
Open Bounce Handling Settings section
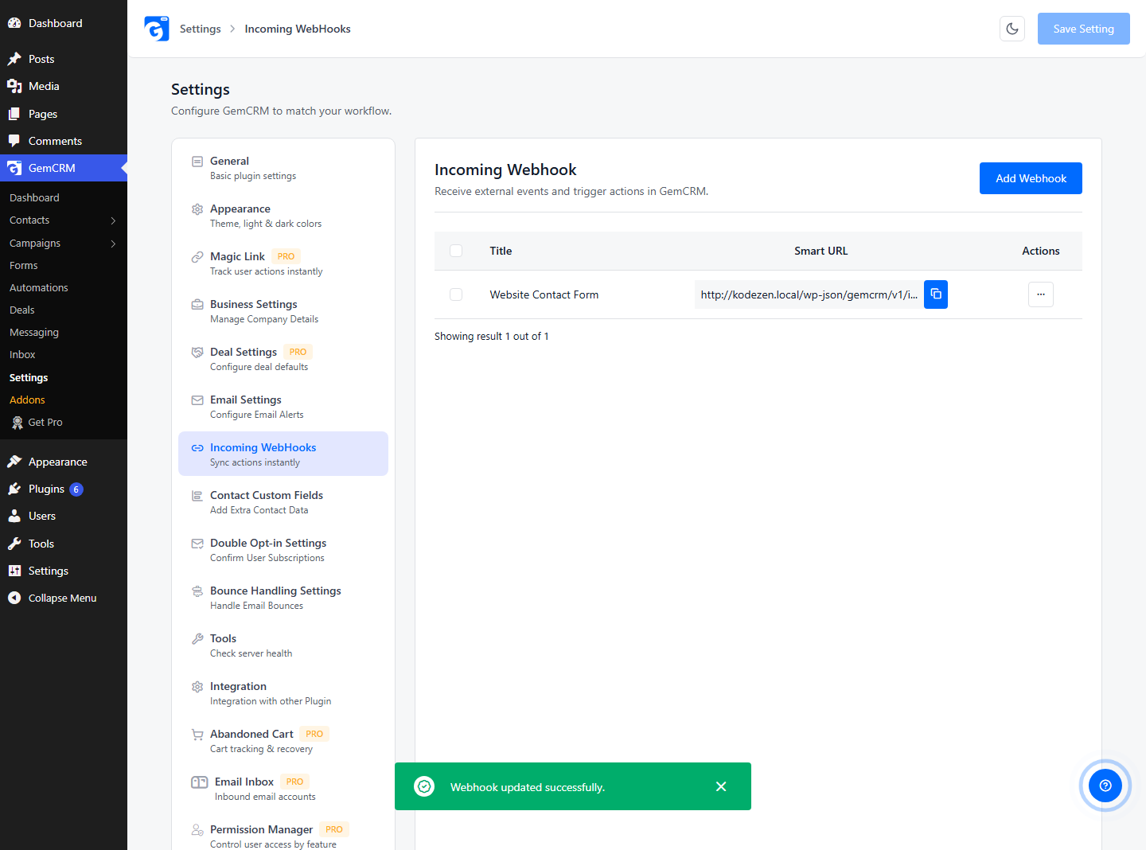(283, 597)
